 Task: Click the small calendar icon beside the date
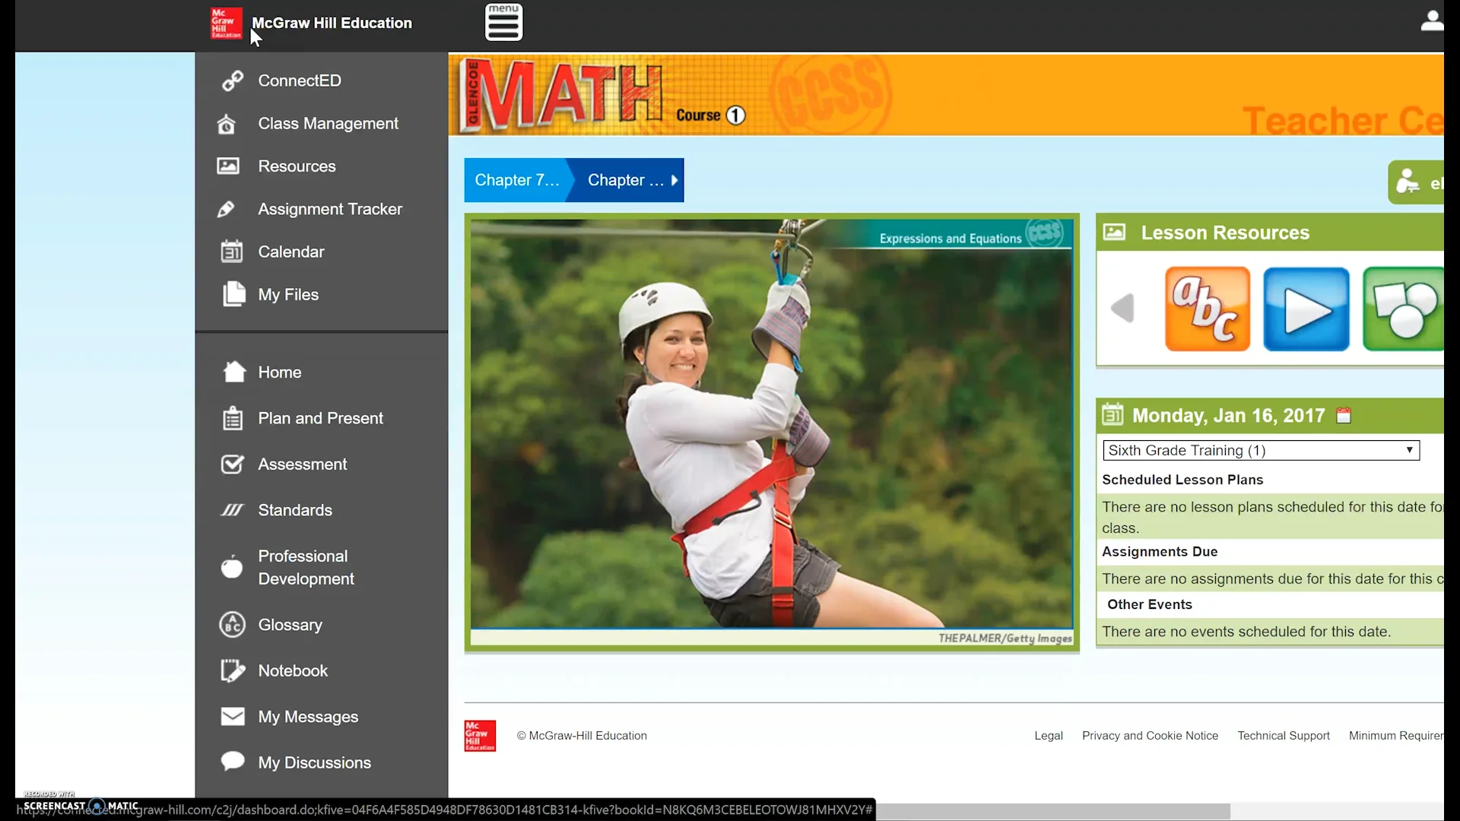pos(1344,416)
